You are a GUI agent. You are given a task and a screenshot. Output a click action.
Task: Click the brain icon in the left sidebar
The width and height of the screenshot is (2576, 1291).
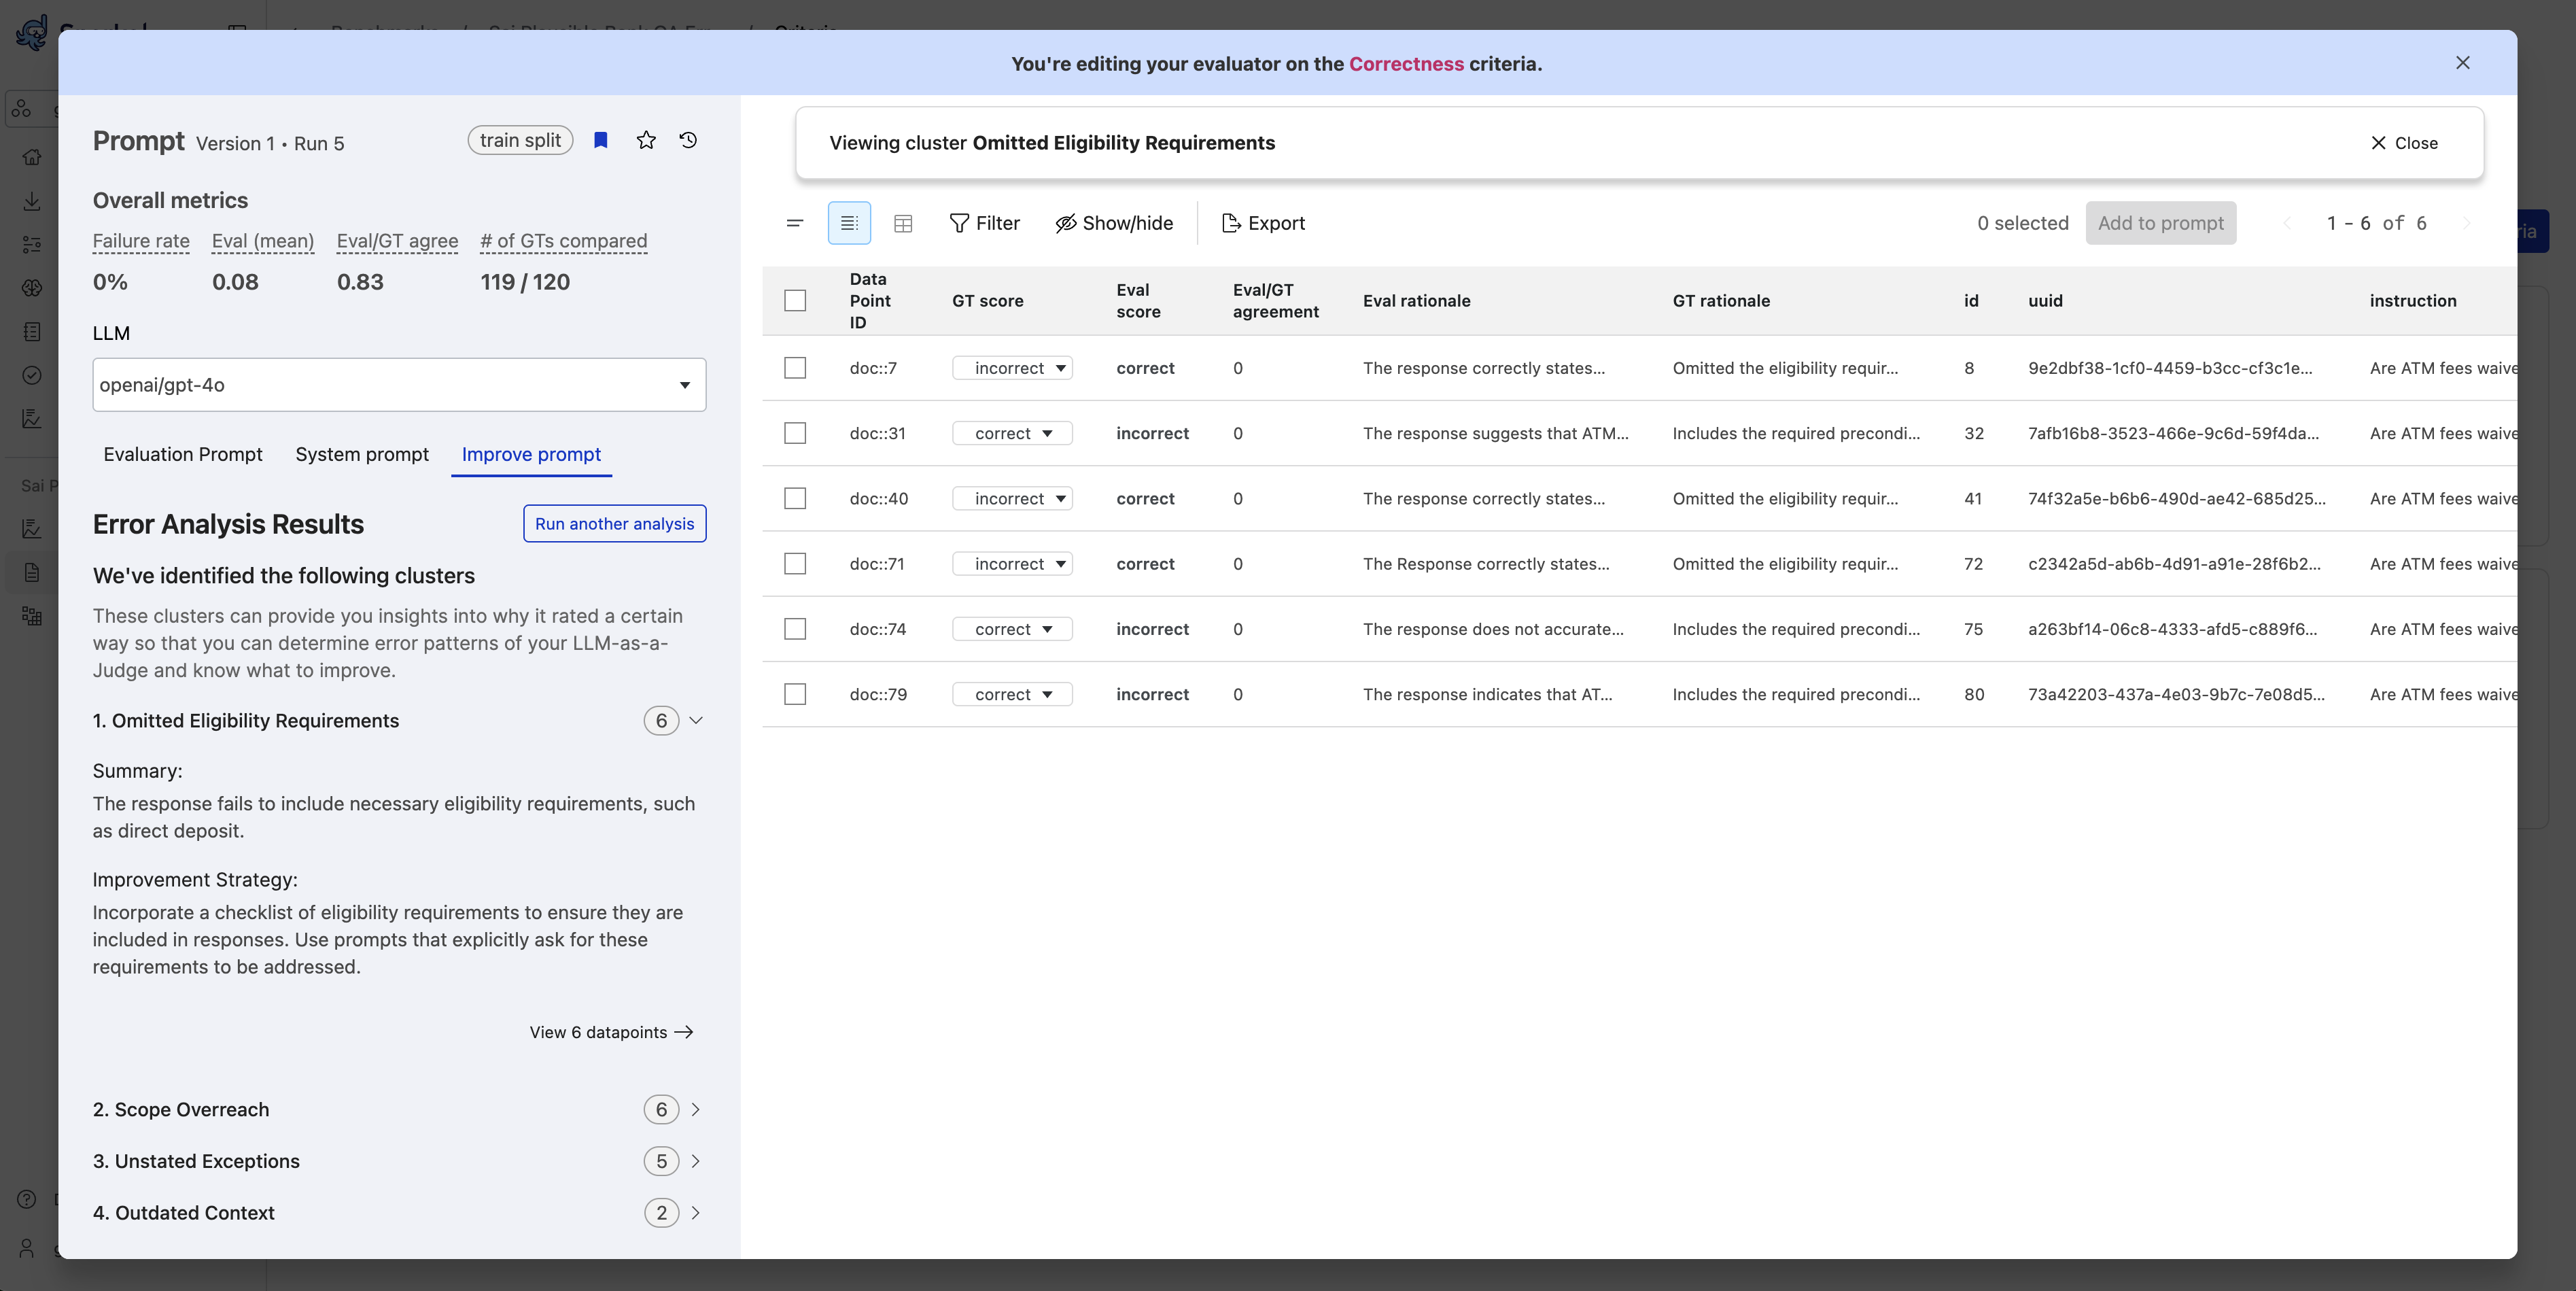tap(32, 288)
